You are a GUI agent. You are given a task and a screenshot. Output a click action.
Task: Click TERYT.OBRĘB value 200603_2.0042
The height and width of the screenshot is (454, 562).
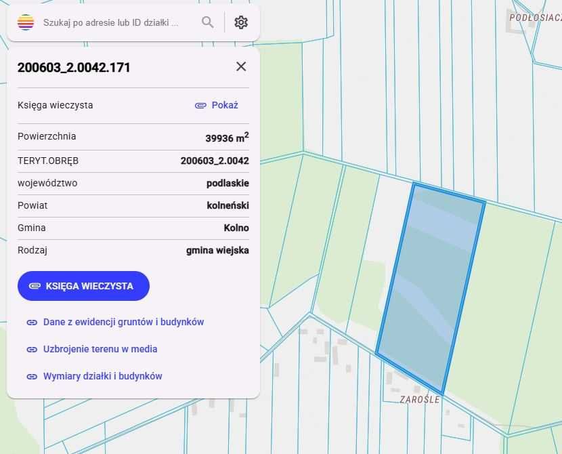pos(215,161)
